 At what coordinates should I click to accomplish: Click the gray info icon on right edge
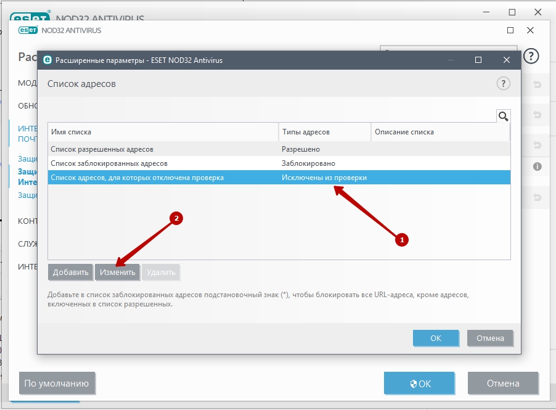pos(537,166)
